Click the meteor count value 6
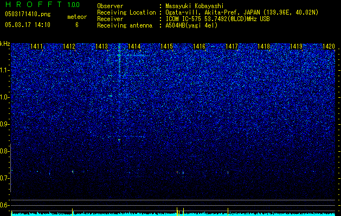Viewport: 341px width, 216px height. tap(77, 25)
